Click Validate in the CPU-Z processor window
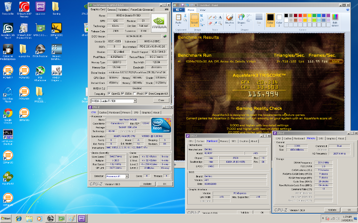This screenshot has width=358, height=223. 147,184
